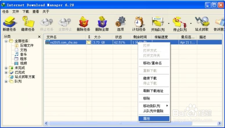Close the 分类 categories panel

click(x=39, y=37)
